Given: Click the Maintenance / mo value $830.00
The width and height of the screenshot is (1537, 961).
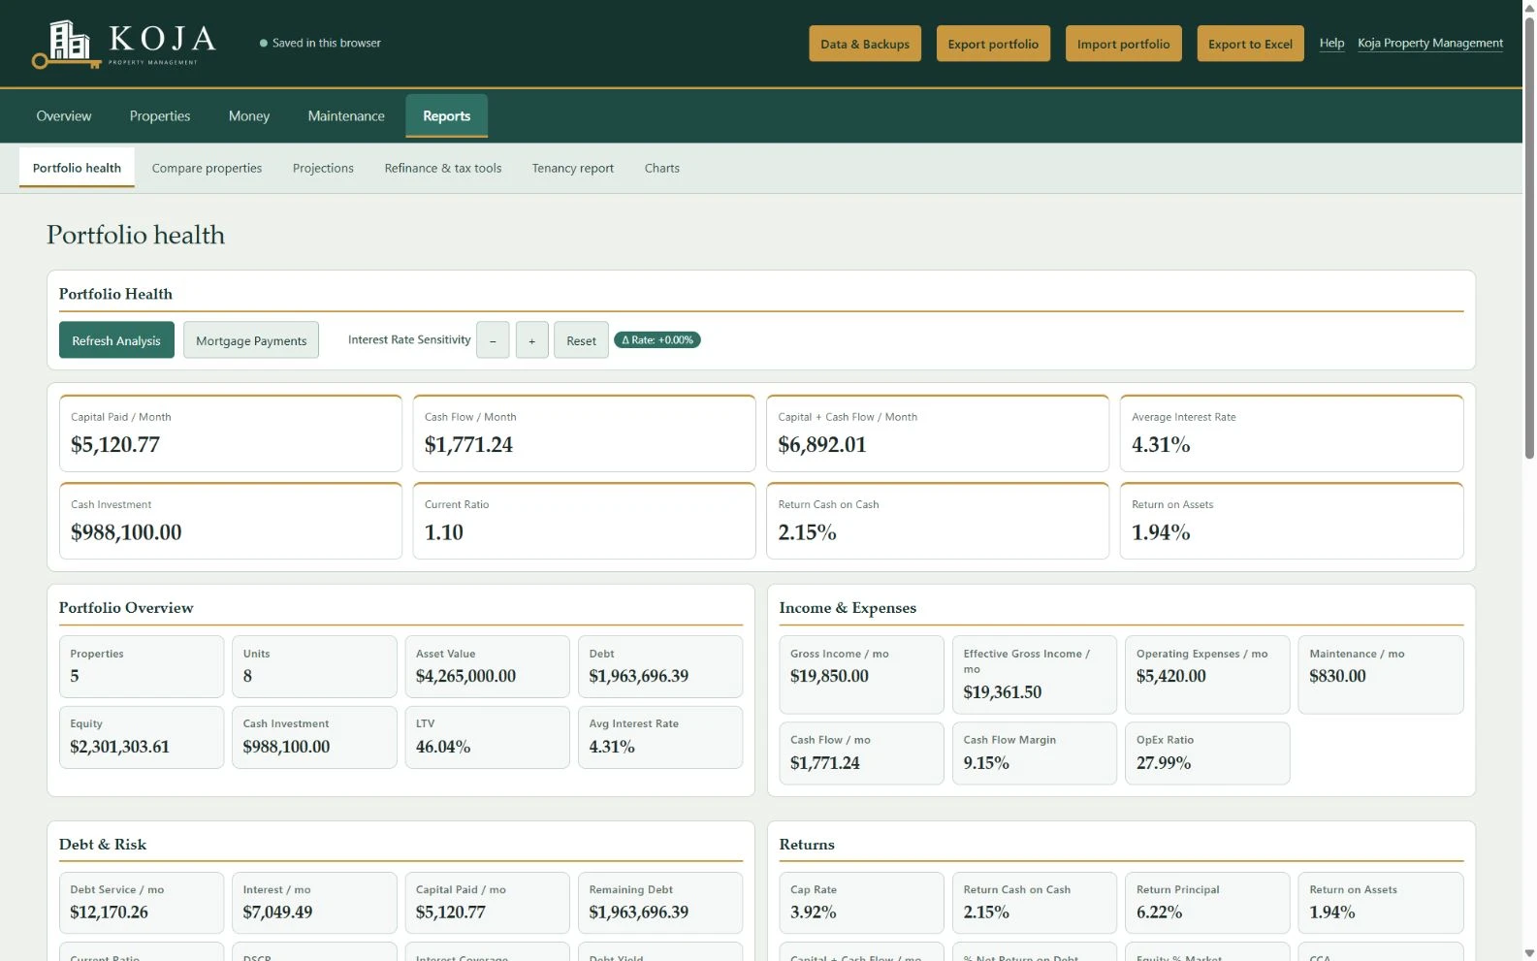Looking at the screenshot, I should pyautogui.click(x=1337, y=676).
